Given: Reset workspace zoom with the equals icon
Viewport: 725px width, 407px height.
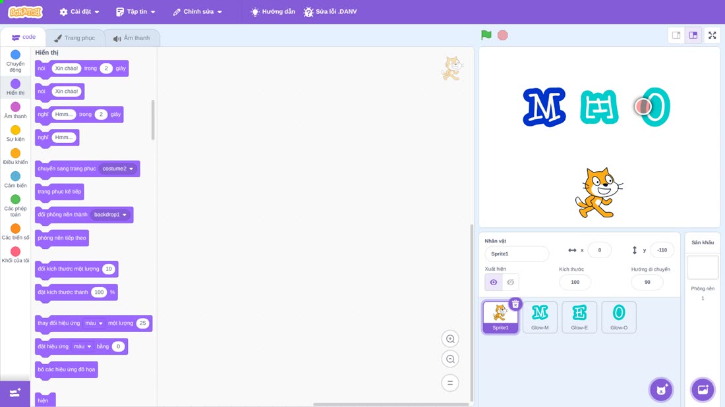Looking at the screenshot, I should pos(450,383).
